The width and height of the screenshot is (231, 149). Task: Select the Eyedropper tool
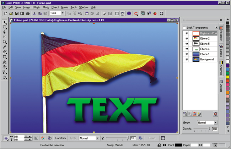(5, 46)
